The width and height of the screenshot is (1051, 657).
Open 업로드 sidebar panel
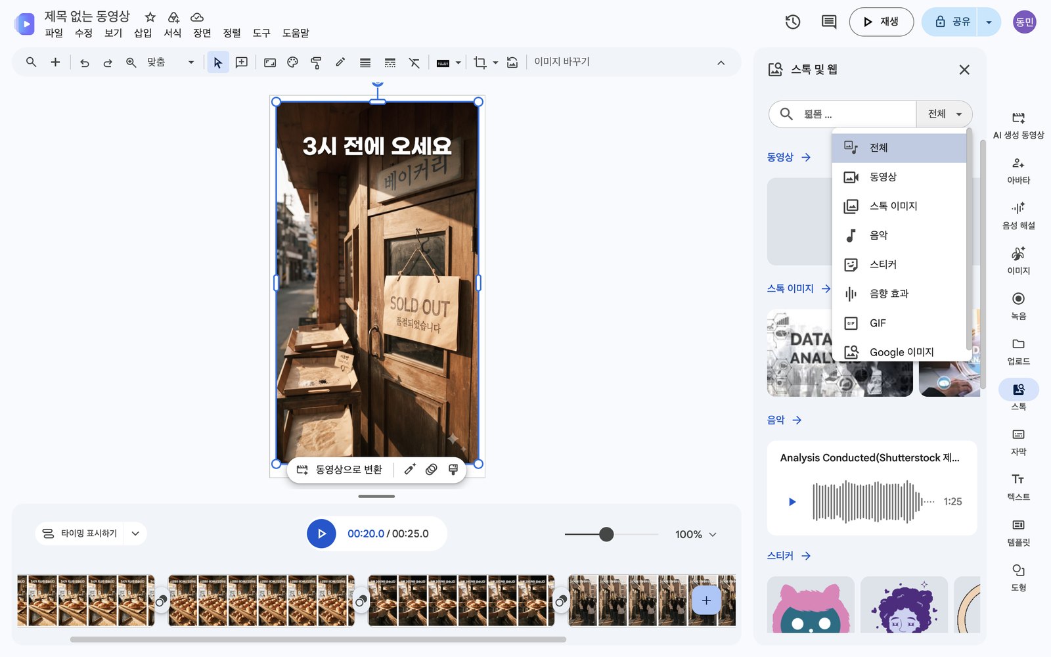(1018, 351)
